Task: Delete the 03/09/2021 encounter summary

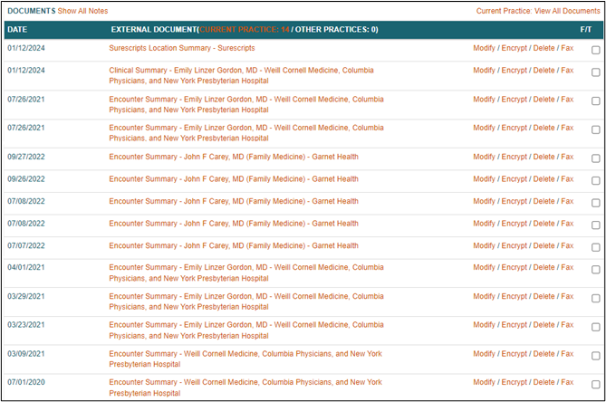Action: [x=543, y=354]
